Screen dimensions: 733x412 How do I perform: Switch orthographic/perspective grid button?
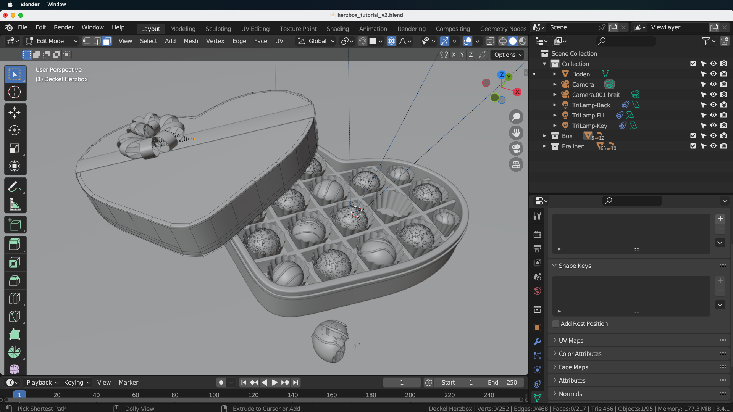[516, 165]
